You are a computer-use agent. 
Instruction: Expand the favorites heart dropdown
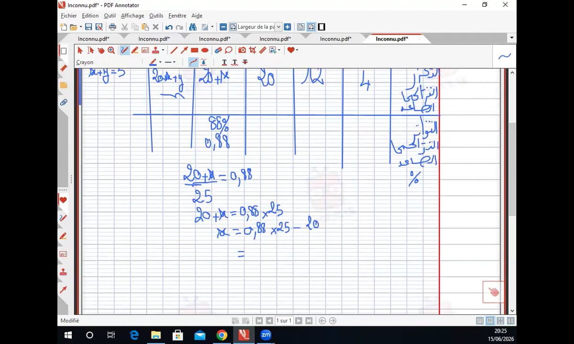[x=297, y=50]
